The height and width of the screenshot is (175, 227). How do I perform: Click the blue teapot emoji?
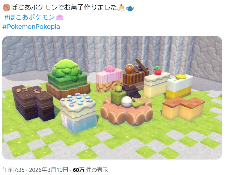[x=130, y=8]
